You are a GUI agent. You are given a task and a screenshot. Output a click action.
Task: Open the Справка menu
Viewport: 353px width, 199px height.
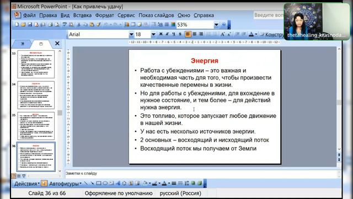pyautogui.click(x=204, y=15)
